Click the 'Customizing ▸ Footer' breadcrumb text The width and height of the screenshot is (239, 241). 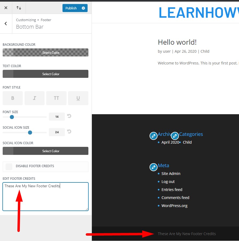[34, 20]
